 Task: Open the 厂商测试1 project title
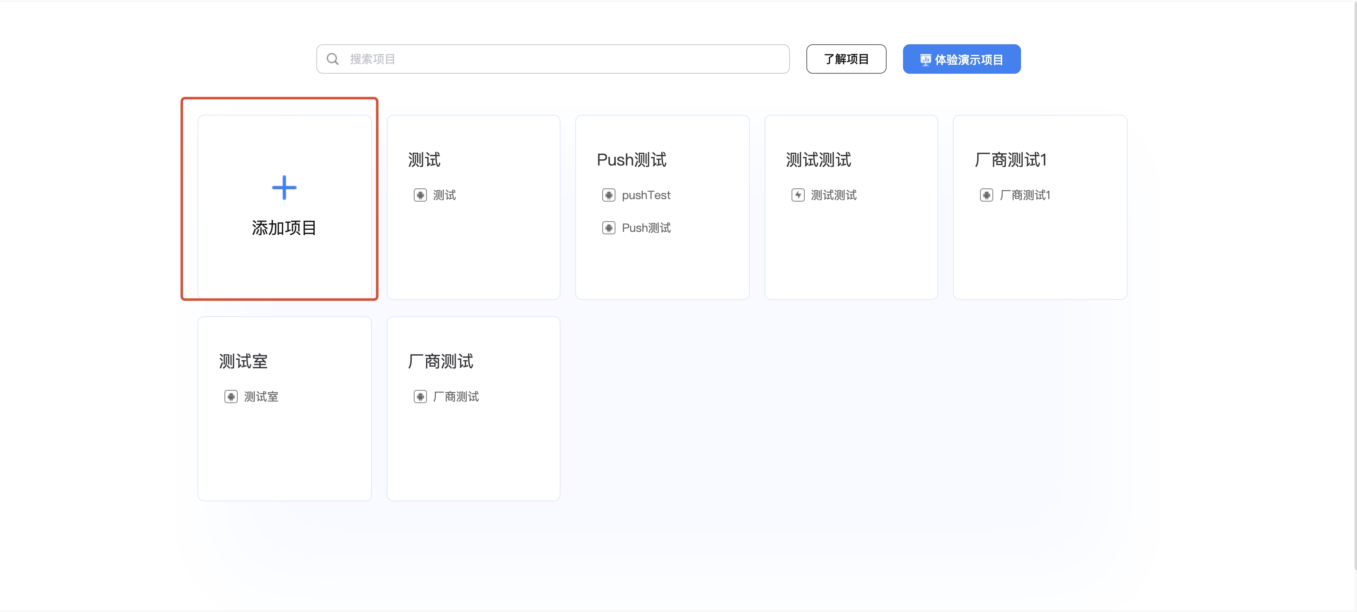point(1010,160)
